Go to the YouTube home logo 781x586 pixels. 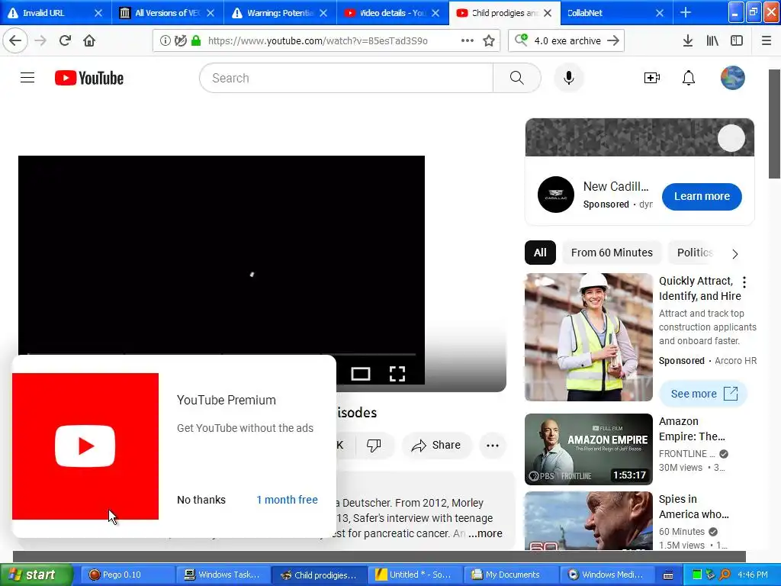point(89,78)
